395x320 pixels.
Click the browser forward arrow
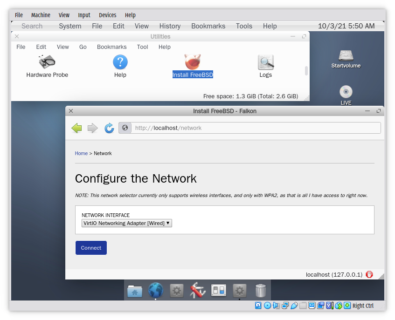tap(93, 128)
